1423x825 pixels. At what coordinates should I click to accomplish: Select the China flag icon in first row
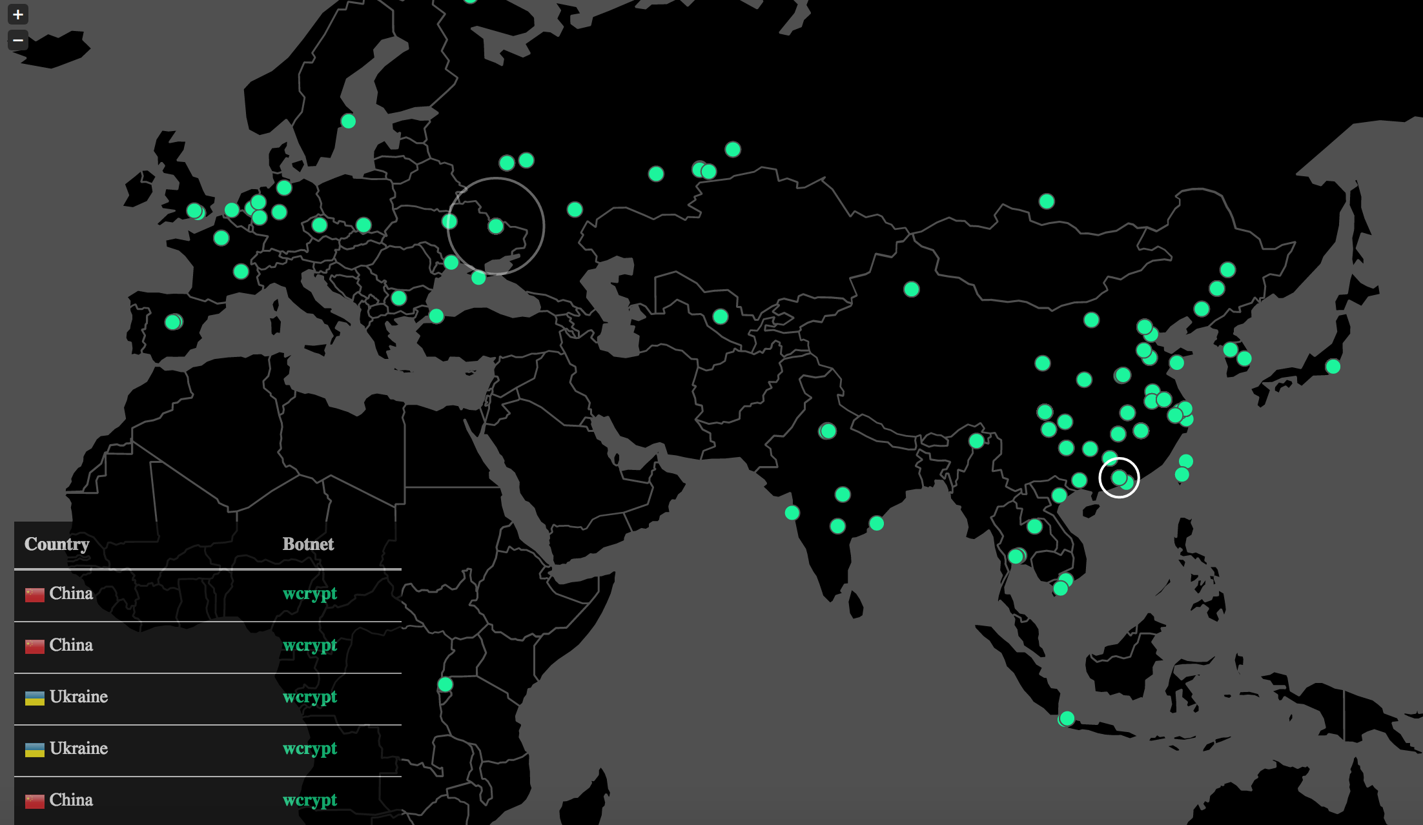36,593
